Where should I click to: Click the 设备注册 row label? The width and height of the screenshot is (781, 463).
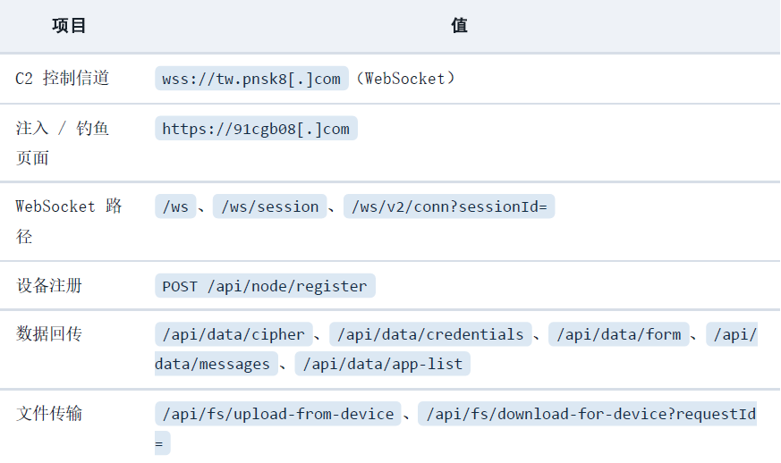click(x=49, y=286)
